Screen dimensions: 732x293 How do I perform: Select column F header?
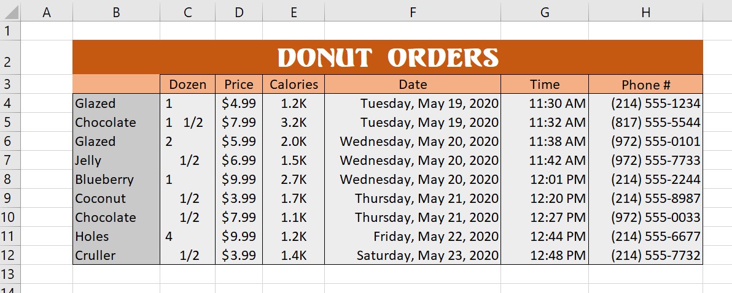(x=413, y=11)
